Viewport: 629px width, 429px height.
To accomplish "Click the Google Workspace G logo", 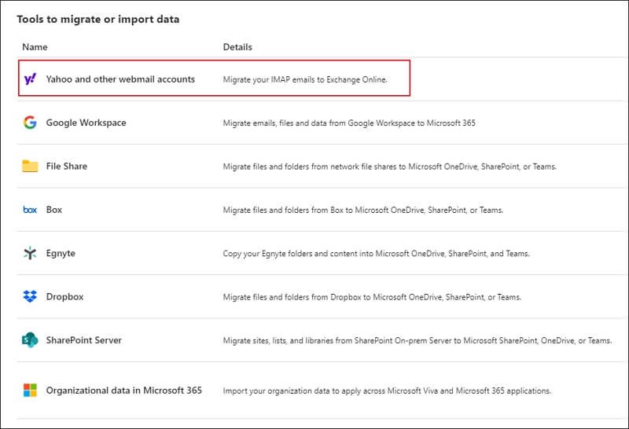I will point(30,123).
